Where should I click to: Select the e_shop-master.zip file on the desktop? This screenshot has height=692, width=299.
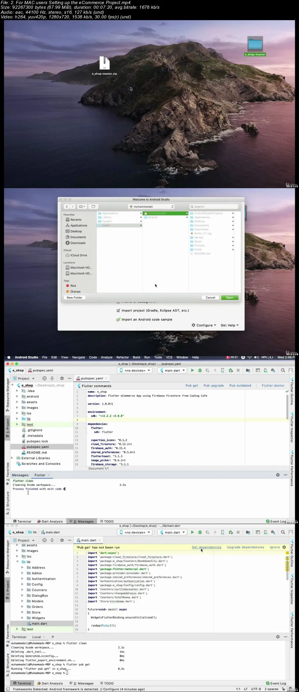click(105, 66)
